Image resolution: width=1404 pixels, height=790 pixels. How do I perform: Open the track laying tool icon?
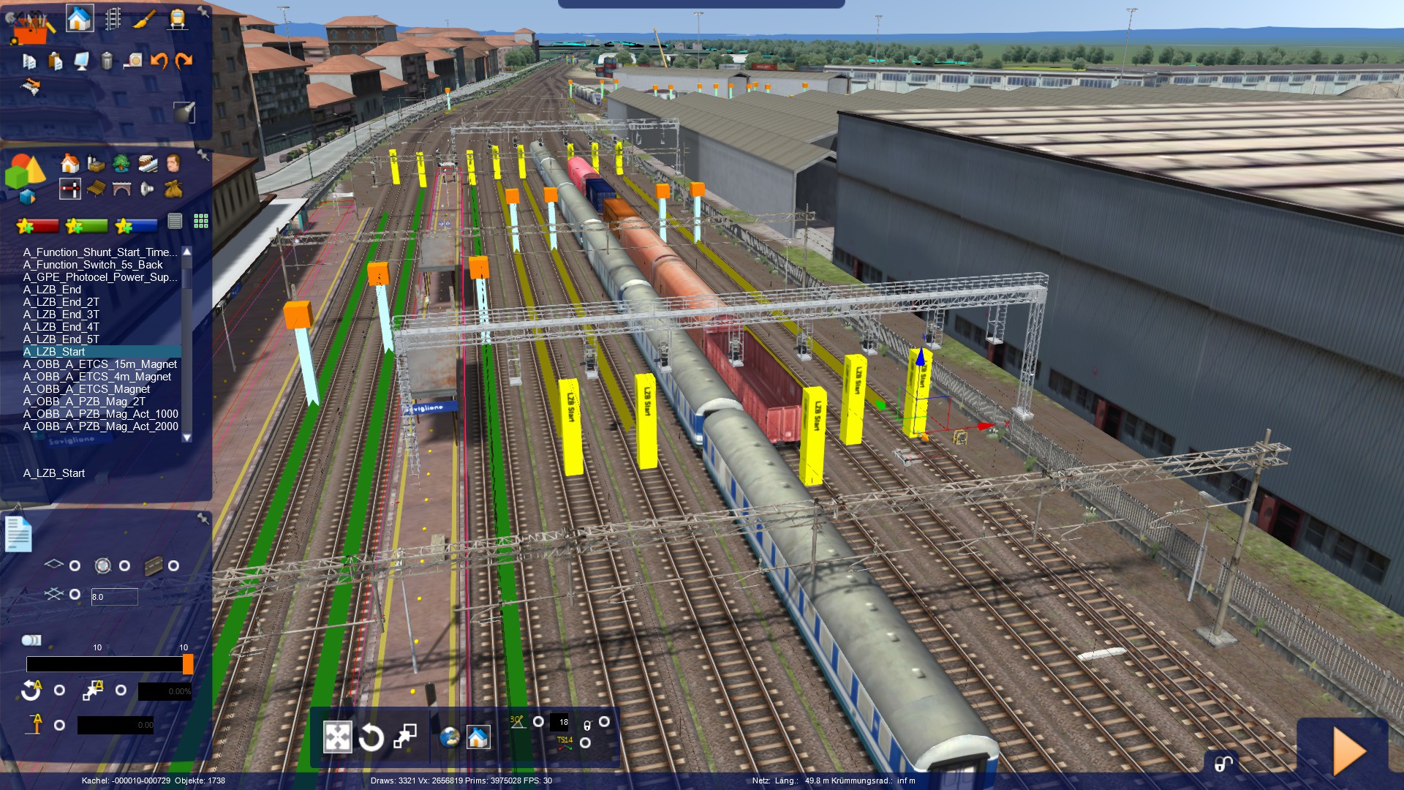coord(113,18)
